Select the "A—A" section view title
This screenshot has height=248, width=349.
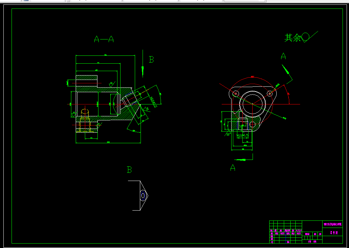click(x=104, y=39)
